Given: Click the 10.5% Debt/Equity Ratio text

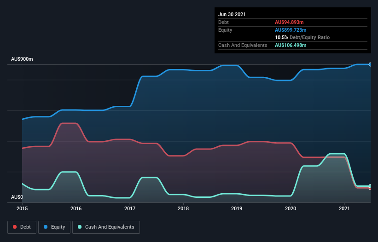Looking at the screenshot, I should pyautogui.click(x=302, y=37).
